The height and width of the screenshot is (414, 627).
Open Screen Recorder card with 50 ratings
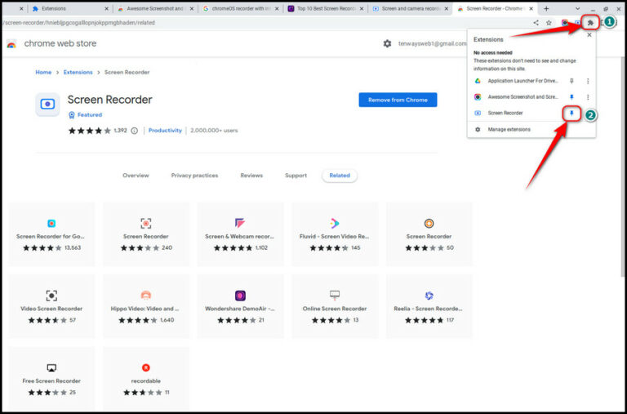[429, 234]
